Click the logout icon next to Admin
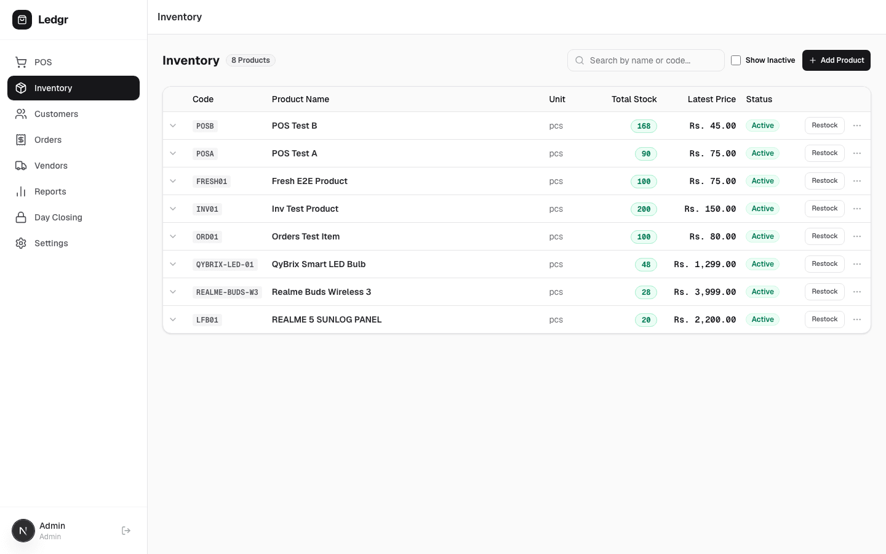 [x=126, y=531]
